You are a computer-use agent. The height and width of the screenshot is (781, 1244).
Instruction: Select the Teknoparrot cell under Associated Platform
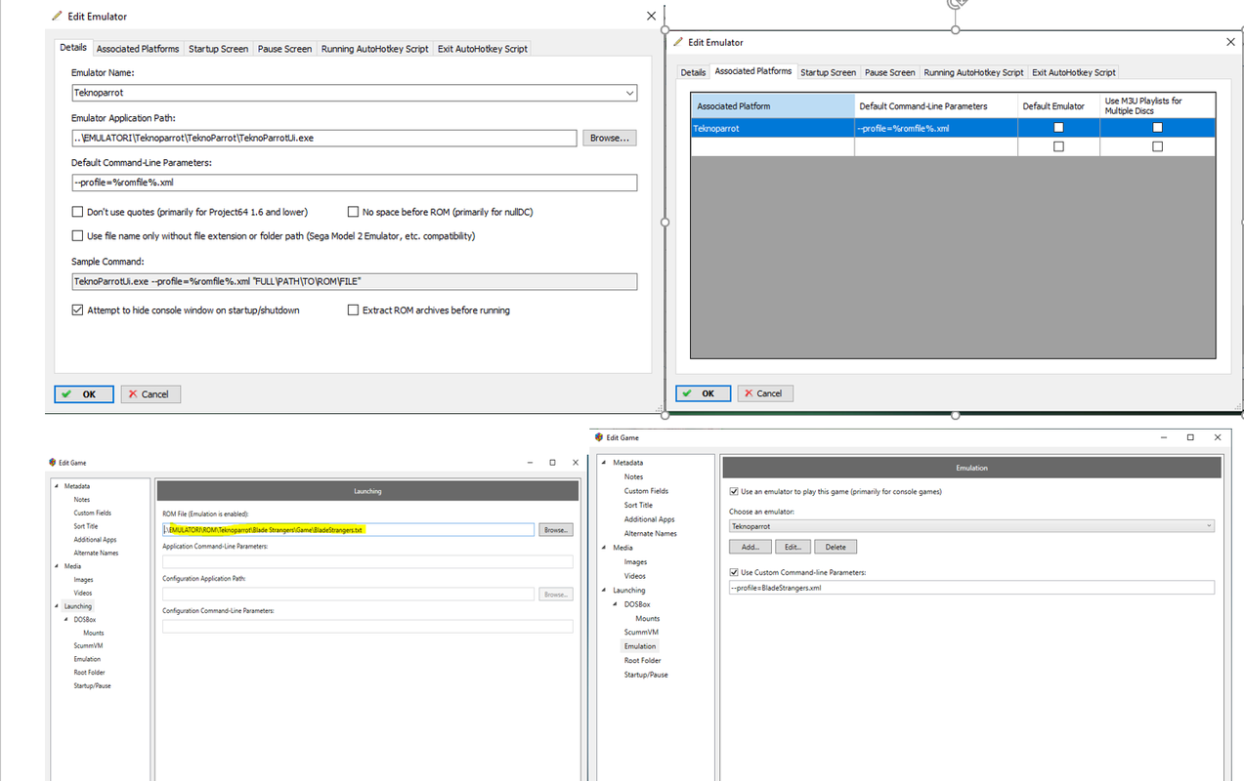(x=772, y=128)
